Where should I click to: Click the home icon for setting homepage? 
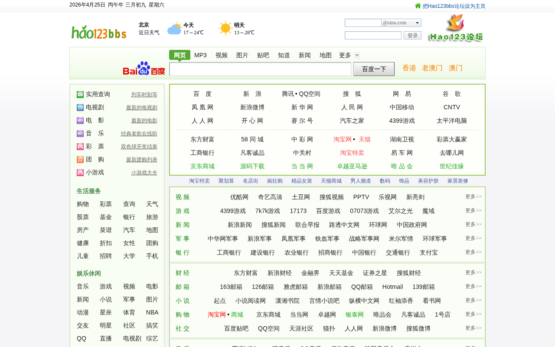pos(418,6)
